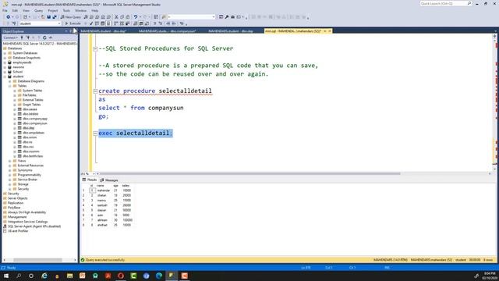
Task: Collapse the student database node
Action: 5,76
